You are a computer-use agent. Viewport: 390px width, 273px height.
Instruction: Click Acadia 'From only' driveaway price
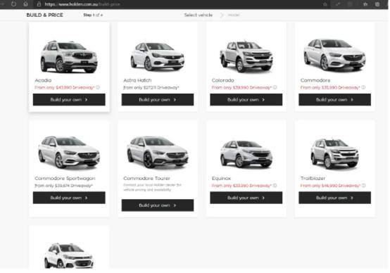tap(65, 87)
